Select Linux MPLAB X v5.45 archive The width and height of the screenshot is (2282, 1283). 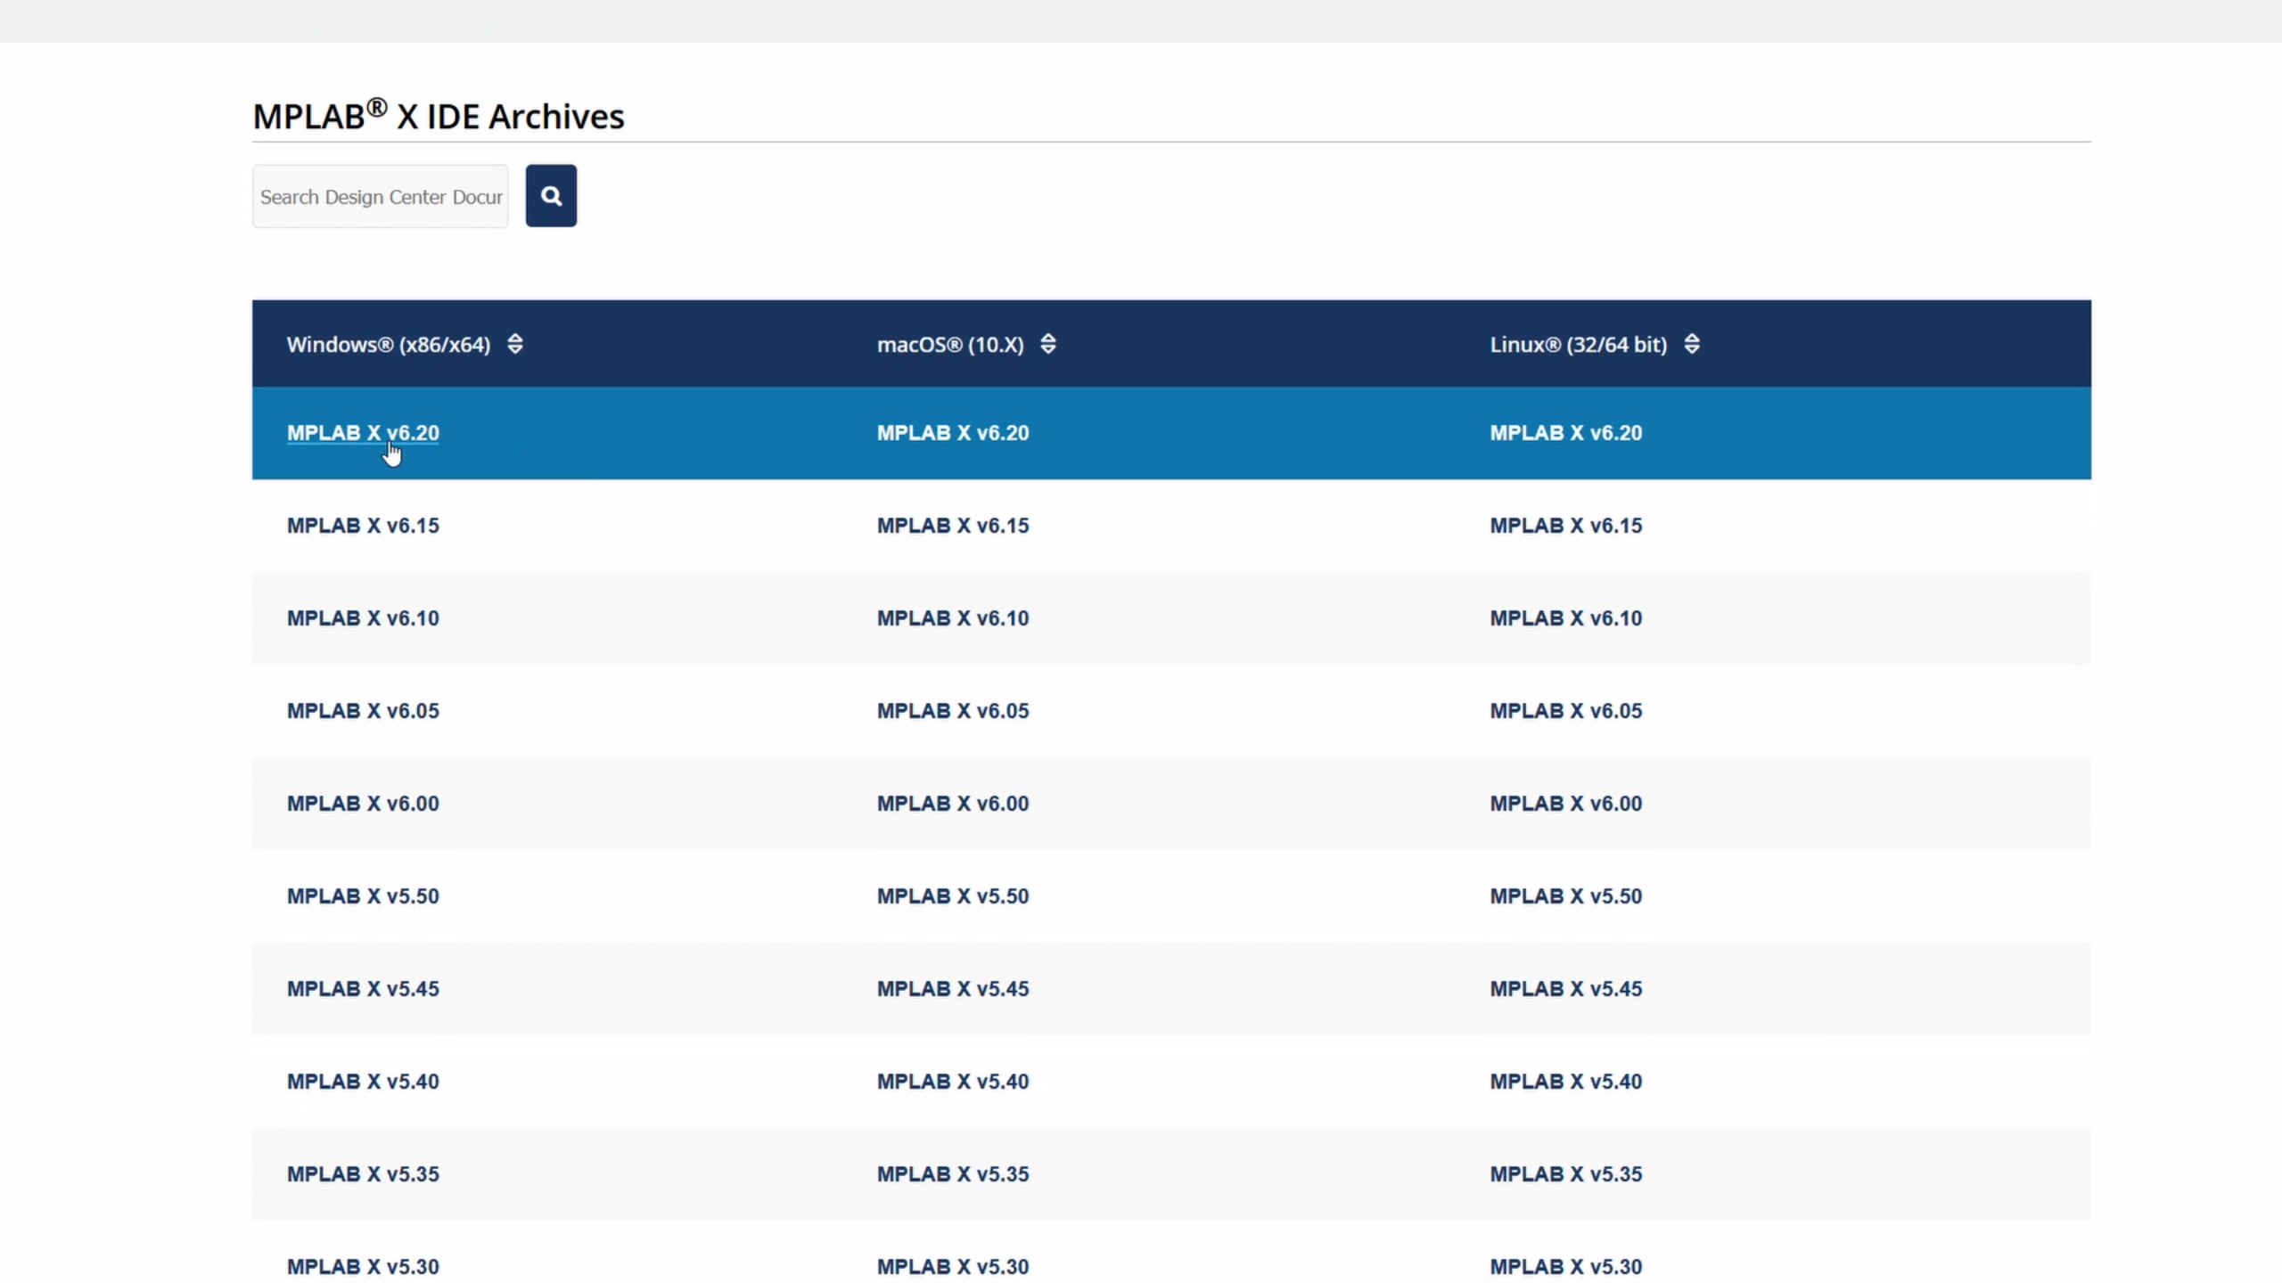[1565, 989]
